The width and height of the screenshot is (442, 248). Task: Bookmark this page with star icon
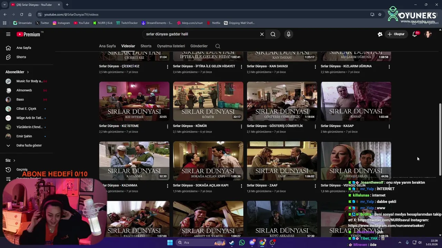380,14
